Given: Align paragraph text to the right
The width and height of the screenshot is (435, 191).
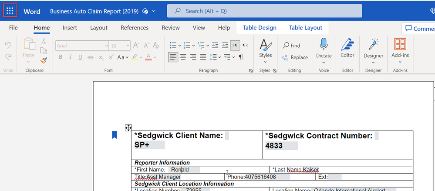Looking at the screenshot, I should [x=193, y=57].
